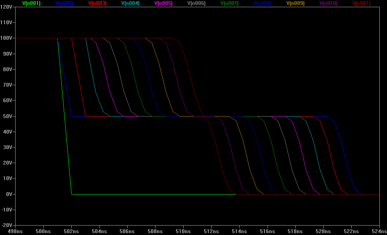Image resolution: width=387 pixels, height=235 pixels.
Task: Click the 518ns time axis label
Action: pos(295,231)
